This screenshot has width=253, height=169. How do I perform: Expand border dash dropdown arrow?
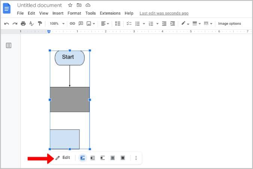(x=211, y=24)
